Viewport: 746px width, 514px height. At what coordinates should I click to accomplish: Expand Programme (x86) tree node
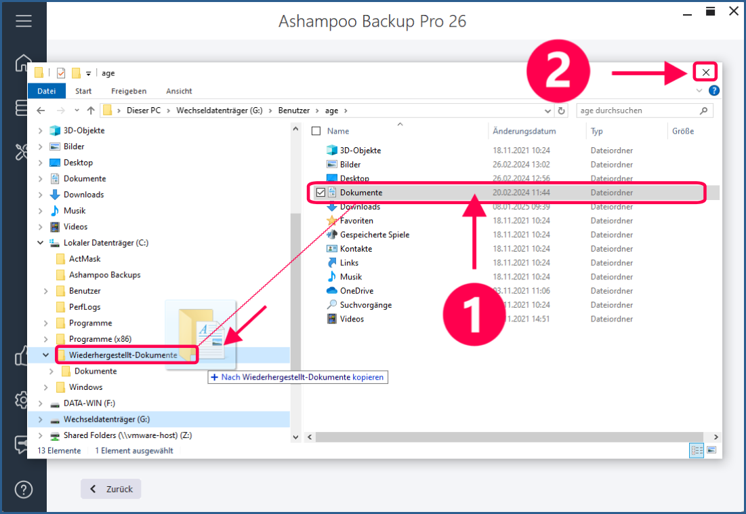pyautogui.click(x=46, y=339)
